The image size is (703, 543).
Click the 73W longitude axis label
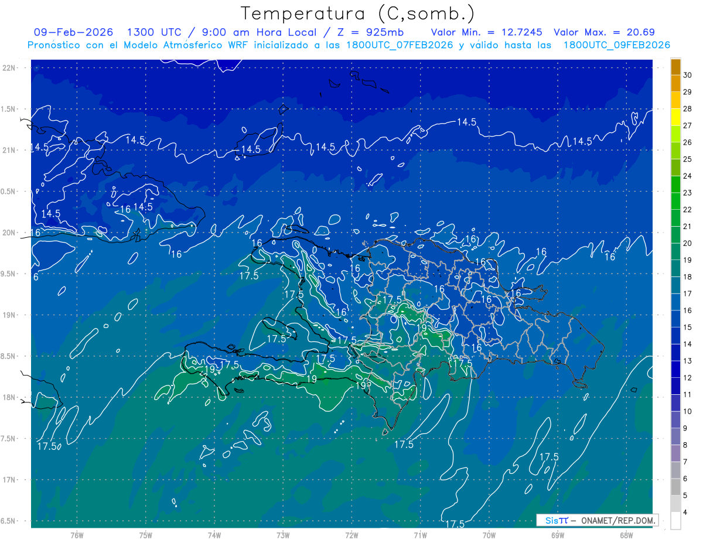(x=283, y=535)
